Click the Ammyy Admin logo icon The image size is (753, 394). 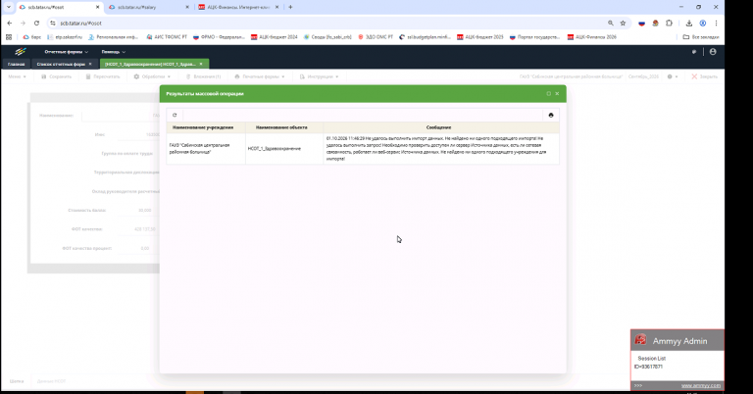pos(640,340)
